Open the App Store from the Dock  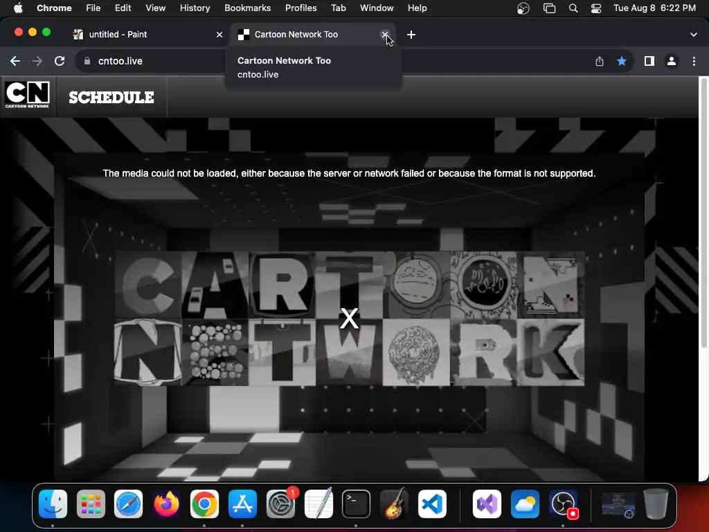pos(242,504)
